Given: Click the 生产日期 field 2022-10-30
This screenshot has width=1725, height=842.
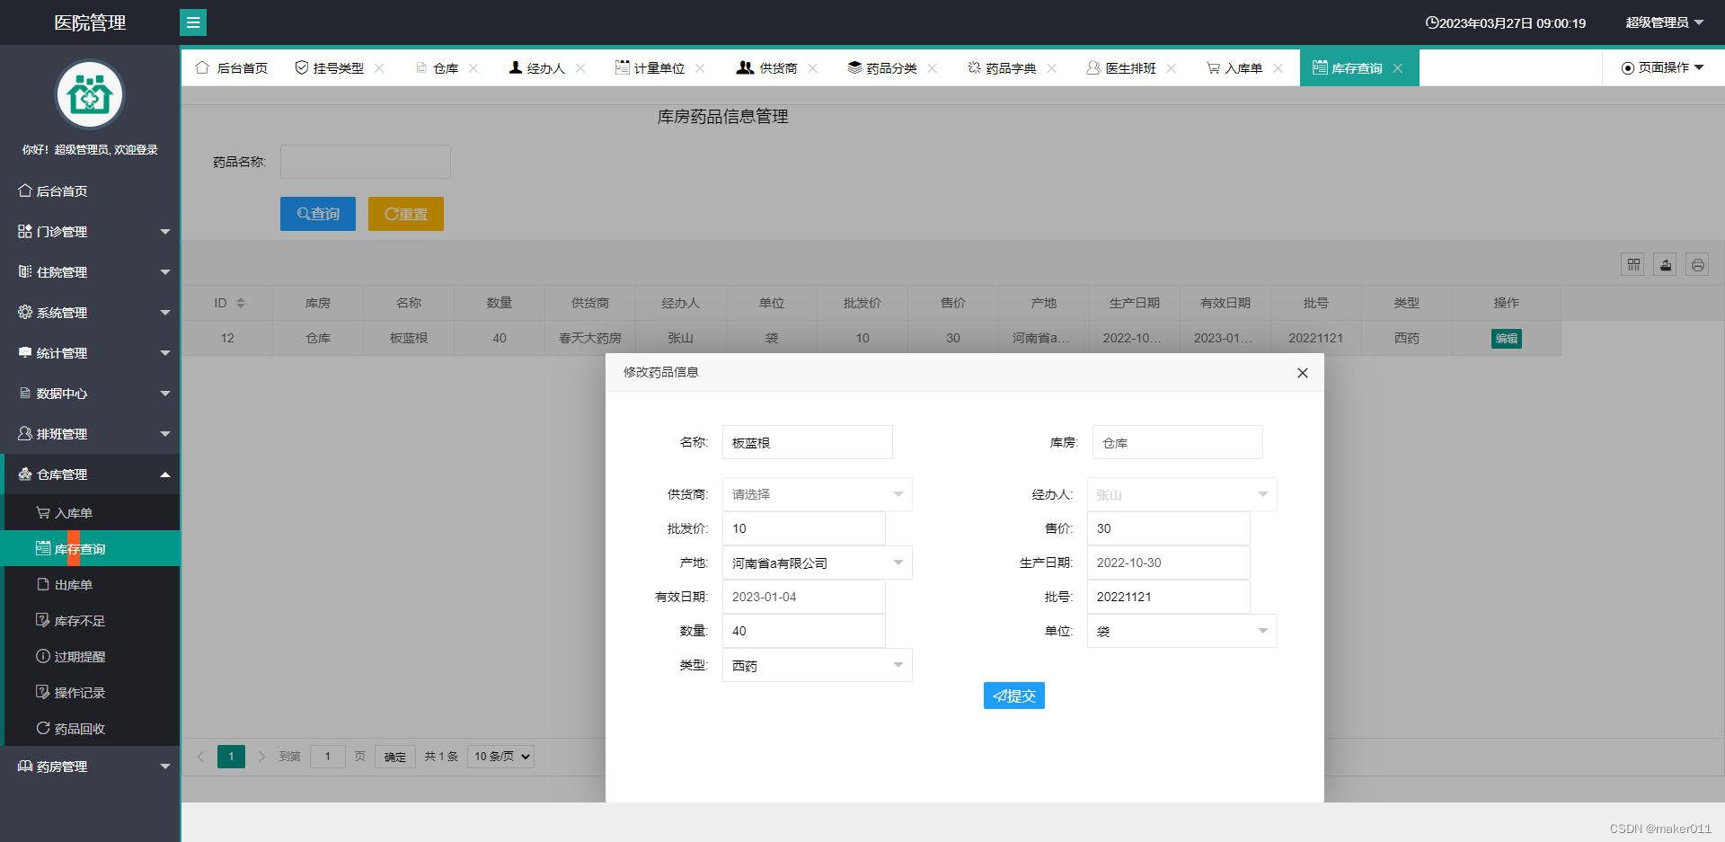Looking at the screenshot, I should point(1169,563).
